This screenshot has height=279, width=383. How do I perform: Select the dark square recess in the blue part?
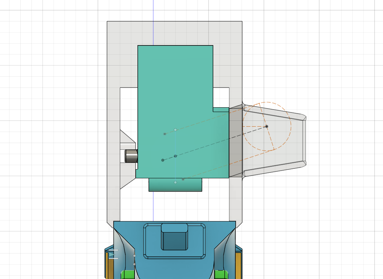point(174,241)
